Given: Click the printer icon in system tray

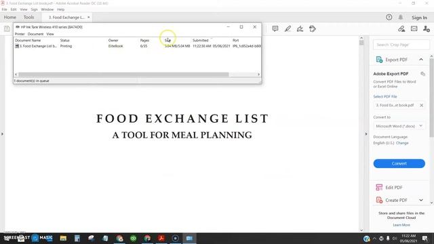Looking at the screenshot, I should point(381,239).
